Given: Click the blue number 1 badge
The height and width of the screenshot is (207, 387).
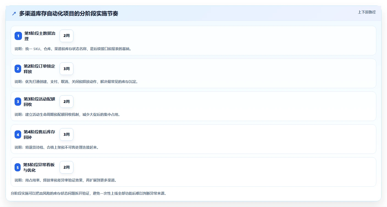Looking at the screenshot, I should pos(18,36).
